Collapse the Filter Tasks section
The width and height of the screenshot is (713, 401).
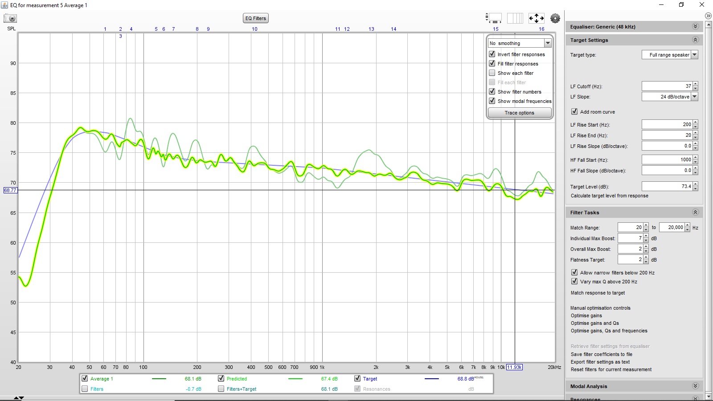695,213
